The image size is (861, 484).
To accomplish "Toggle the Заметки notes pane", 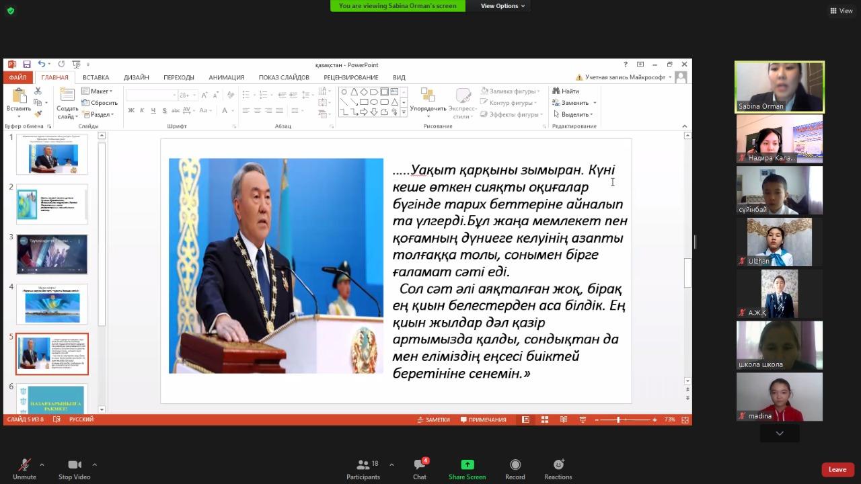I will [433, 420].
